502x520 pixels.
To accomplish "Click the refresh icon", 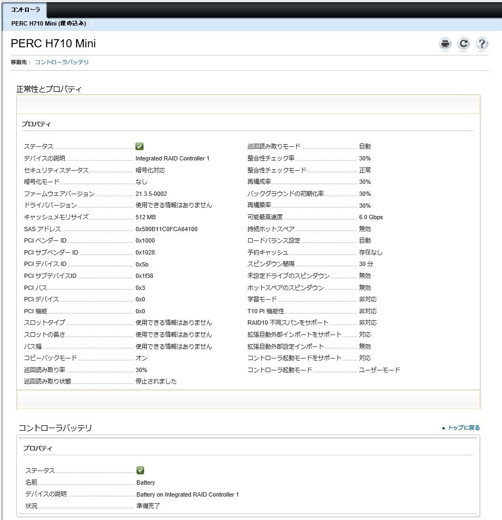I will (x=463, y=44).
